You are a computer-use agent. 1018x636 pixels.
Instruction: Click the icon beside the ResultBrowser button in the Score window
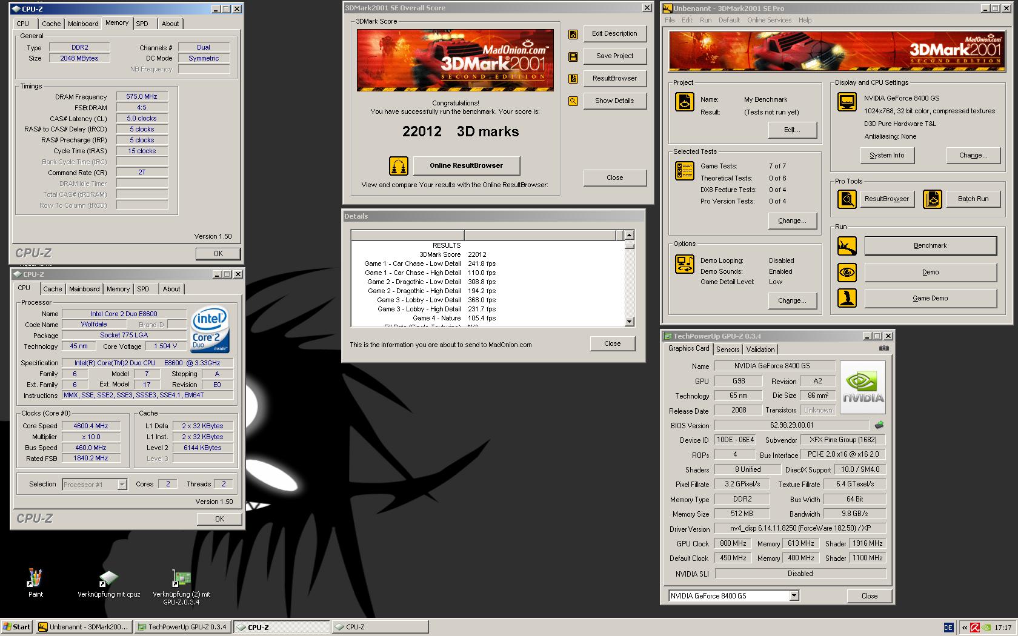pyautogui.click(x=573, y=79)
